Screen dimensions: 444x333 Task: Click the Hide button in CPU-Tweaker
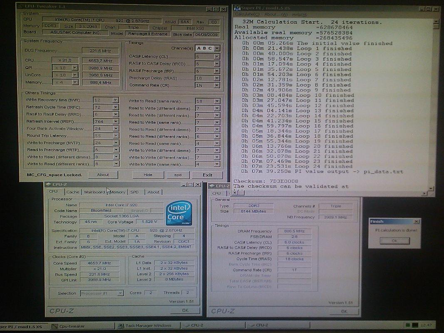pyautogui.click(x=148, y=175)
